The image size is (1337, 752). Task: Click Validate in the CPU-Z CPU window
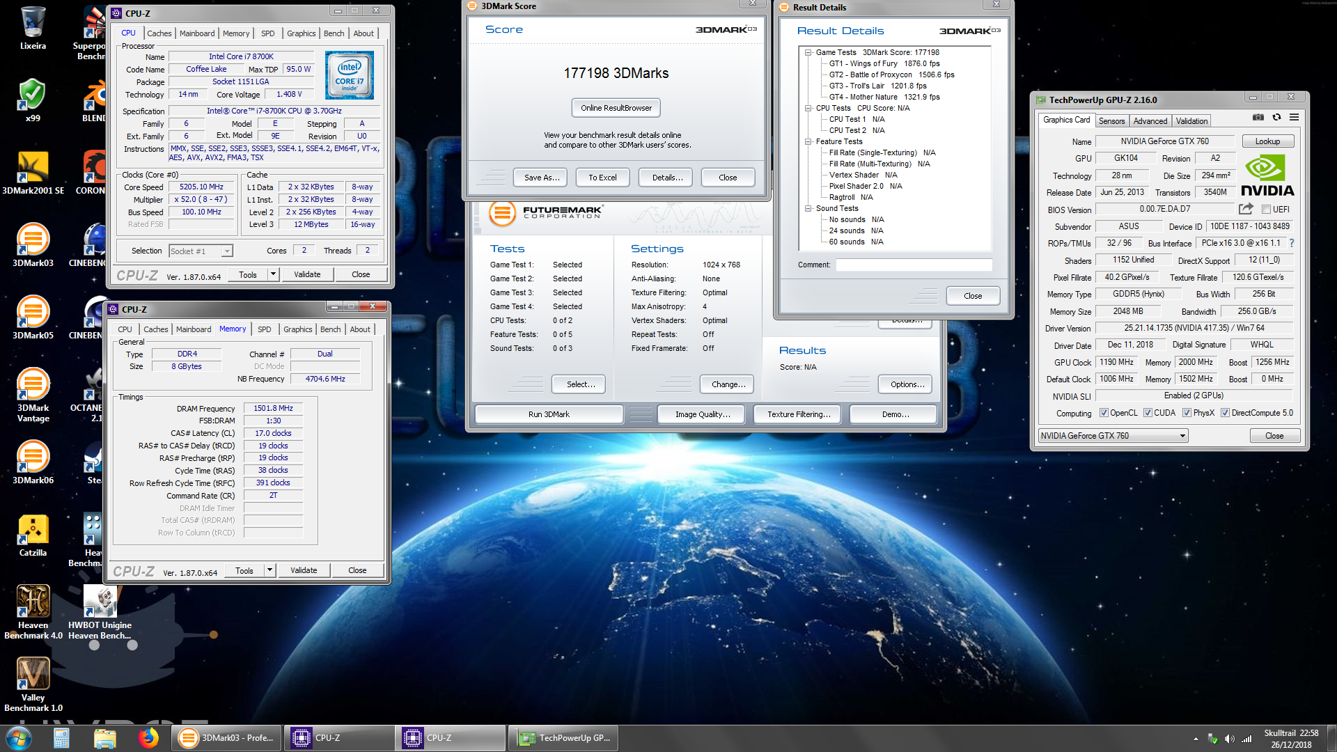(307, 274)
